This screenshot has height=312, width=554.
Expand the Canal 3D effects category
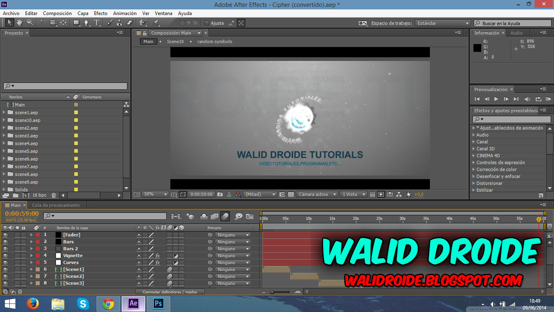[x=473, y=149]
